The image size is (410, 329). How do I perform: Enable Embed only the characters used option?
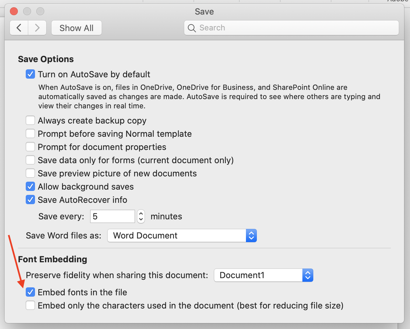(x=30, y=305)
